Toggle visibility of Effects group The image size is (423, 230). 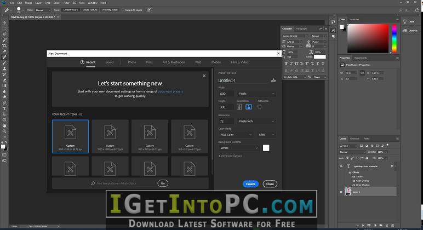pos(350,173)
